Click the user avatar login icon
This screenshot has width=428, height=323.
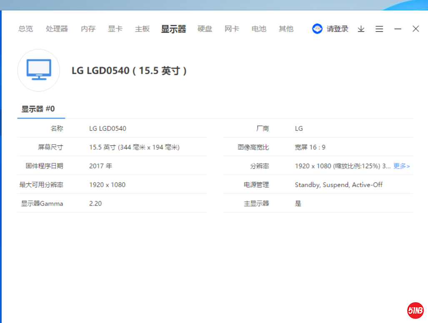317,29
